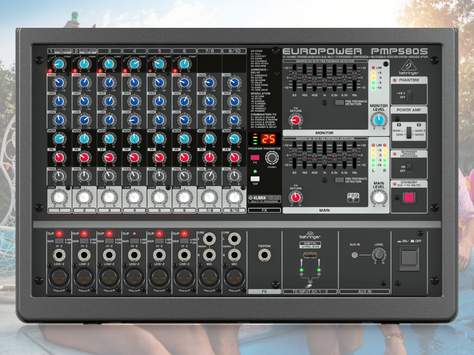The width and height of the screenshot is (474, 355).
Task: Click channel 7/8 BAL knob
Action: point(209,176)
